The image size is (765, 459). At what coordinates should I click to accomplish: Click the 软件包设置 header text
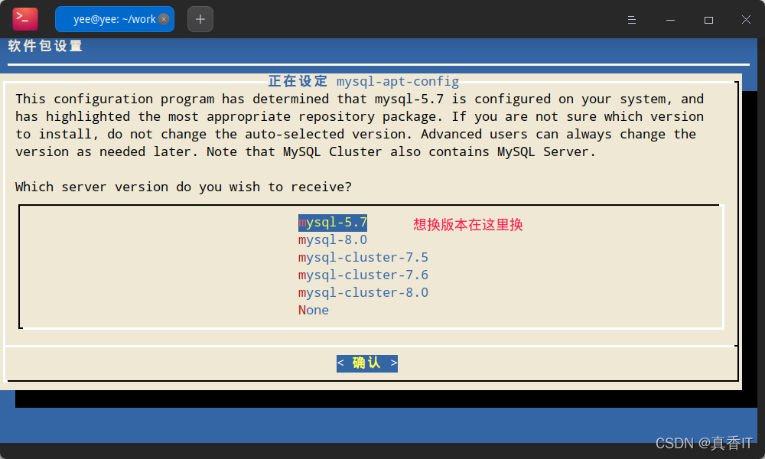coord(45,47)
